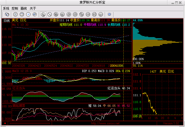The width and height of the screenshot is (185, 127).
Task: Click the red 红运当头 indicator title
Action: [19, 88]
